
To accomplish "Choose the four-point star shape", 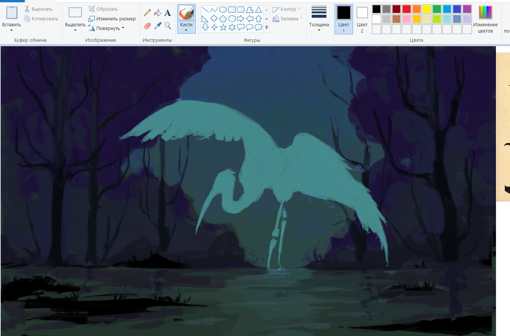I will pyautogui.click(x=214, y=27).
